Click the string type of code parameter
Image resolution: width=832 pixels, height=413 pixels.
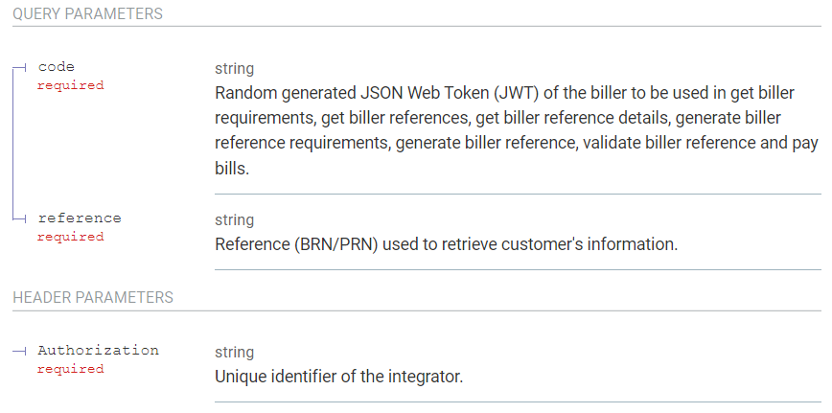click(x=235, y=69)
